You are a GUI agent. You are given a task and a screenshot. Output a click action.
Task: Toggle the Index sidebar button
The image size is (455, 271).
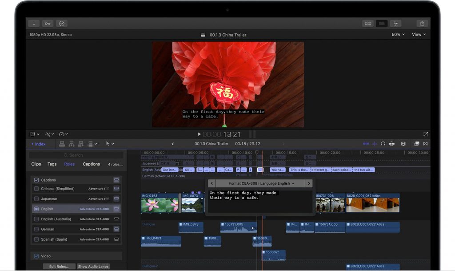[38, 144]
